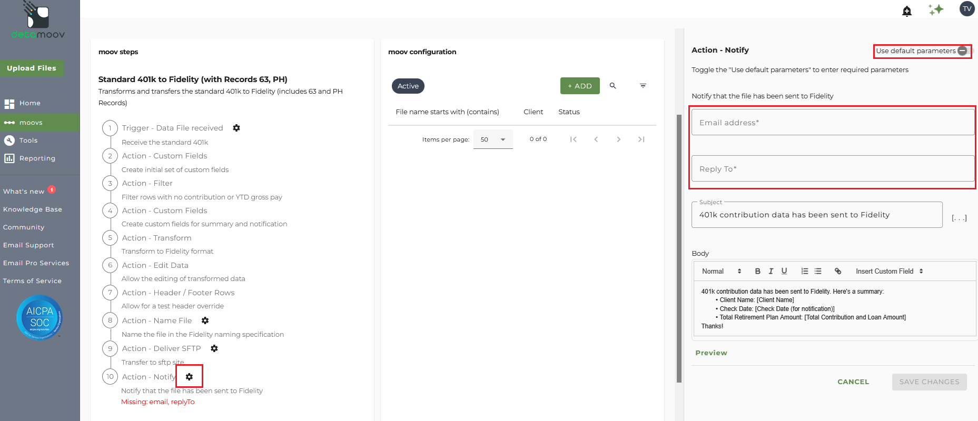This screenshot has height=421, width=978.
Task: Open the Normal text style dropdown
Action: (x=722, y=272)
